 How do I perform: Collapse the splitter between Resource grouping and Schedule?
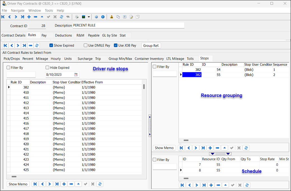coord(220,154)
